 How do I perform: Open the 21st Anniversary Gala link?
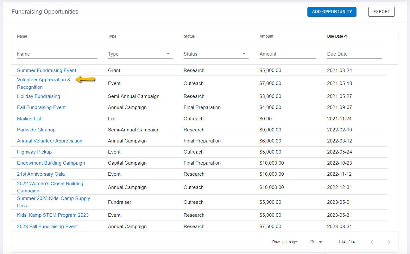click(41, 174)
